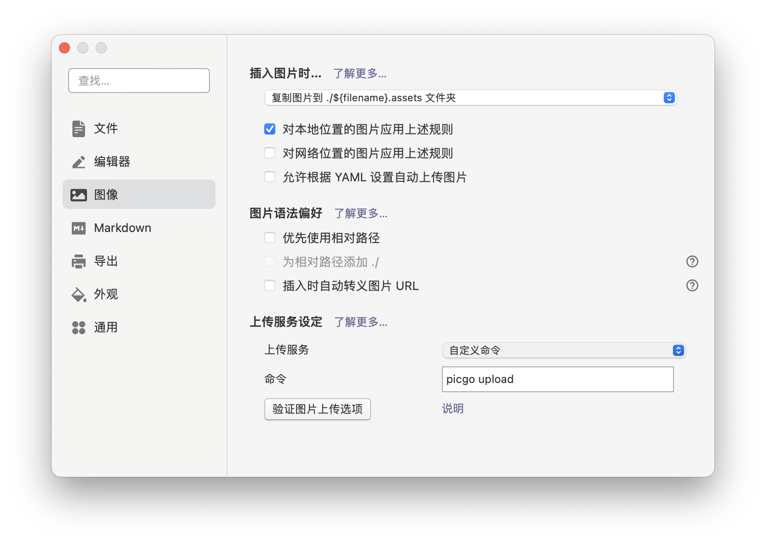Open help icon beside 为相对路径添加 ./
The width and height of the screenshot is (766, 545).
pos(692,261)
